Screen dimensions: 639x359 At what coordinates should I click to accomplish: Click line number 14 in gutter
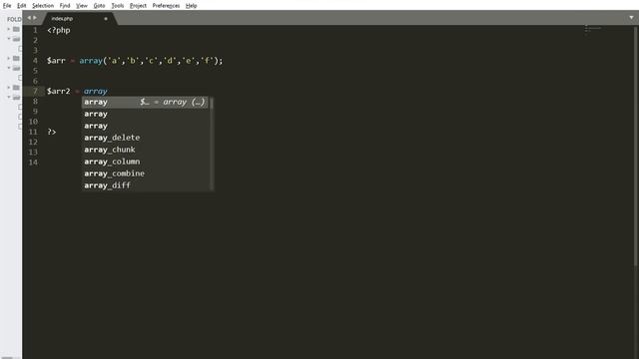click(x=33, y=163)
